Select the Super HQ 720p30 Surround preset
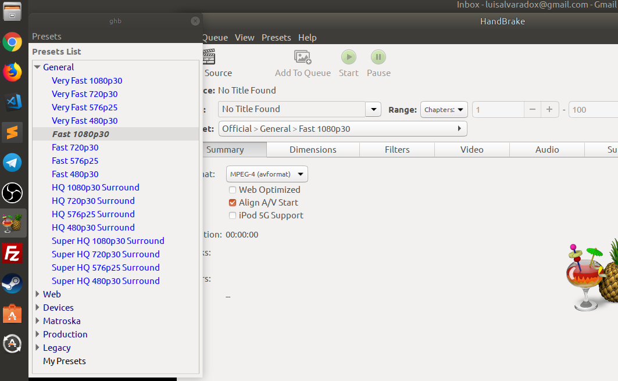Viewport: 618px width, 381px height. [106, 254]
